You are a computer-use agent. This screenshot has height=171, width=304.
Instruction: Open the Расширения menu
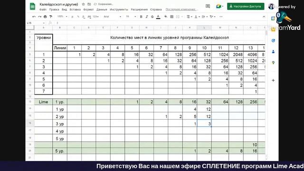point(139,9)
